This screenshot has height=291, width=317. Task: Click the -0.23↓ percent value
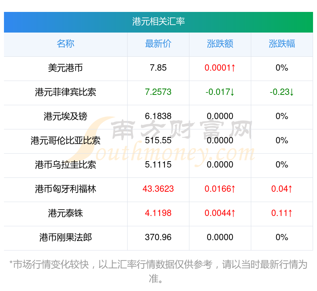282,92
